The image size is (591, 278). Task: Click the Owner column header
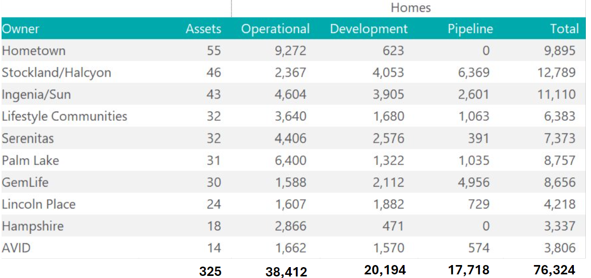tap(21, 29)
